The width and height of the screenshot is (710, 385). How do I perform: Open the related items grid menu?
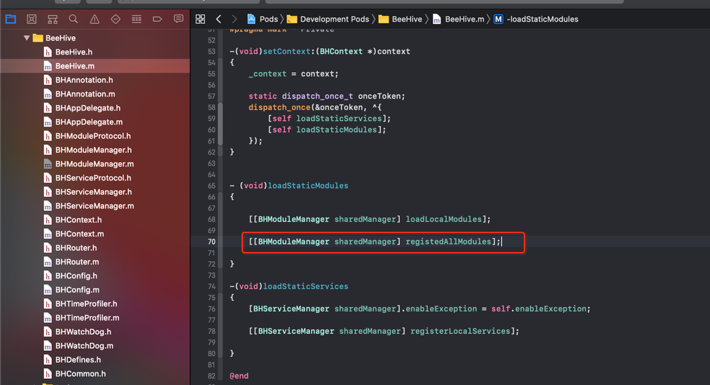coord(200,19)
